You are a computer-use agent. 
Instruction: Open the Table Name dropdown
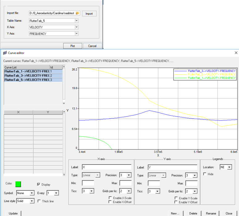pyautogui.click(x=76, y=21)
